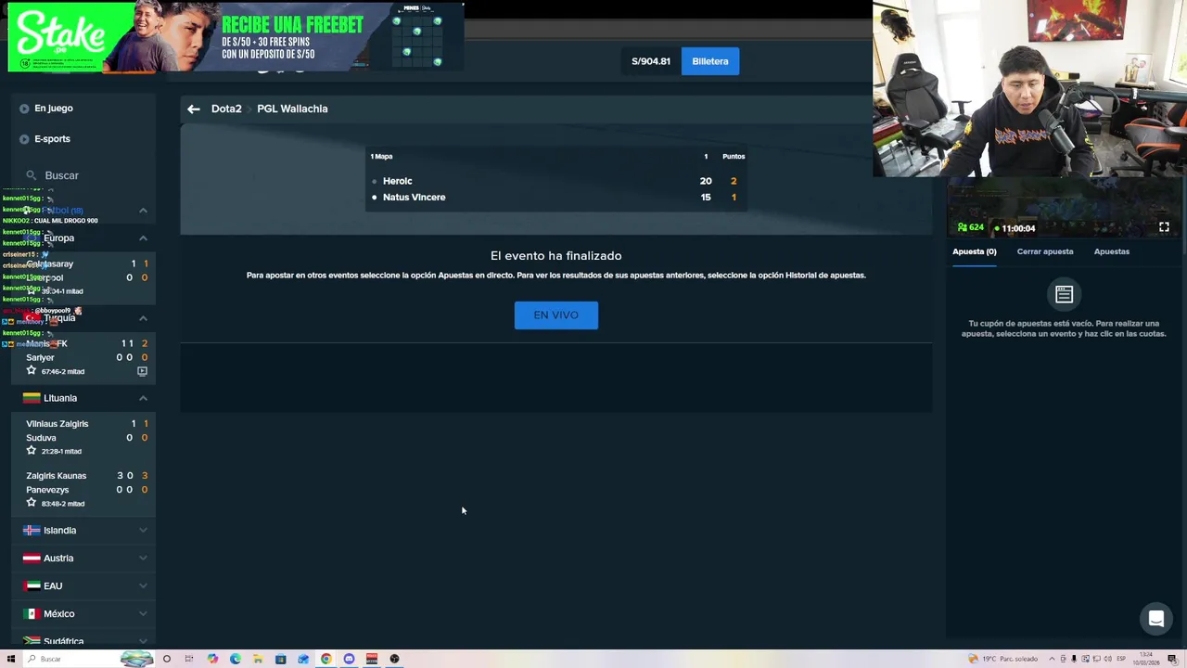Switch to the Apuesta (0) tab
The width and height of the screenshot is (1187, 668).
(x=974, y=251)
